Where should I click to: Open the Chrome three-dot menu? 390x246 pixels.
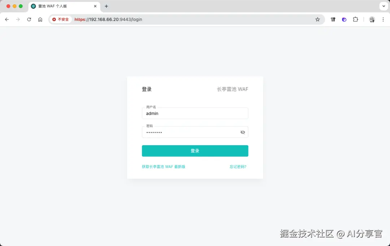[383, 19]
